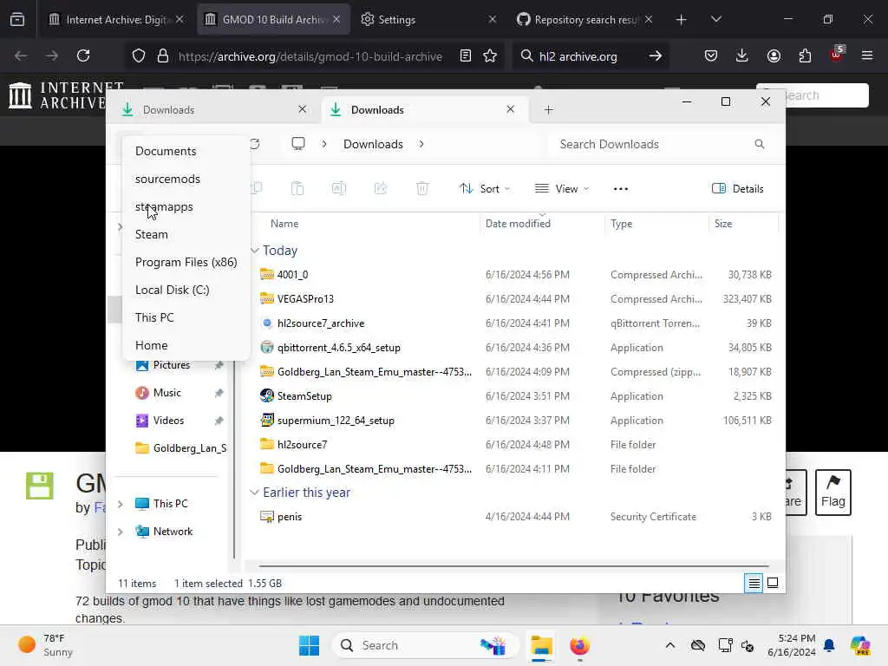888x666 pixels.
Task: Select Goldberg_Lan_Steam_Emu zip archive row
Action: [515, 372]
